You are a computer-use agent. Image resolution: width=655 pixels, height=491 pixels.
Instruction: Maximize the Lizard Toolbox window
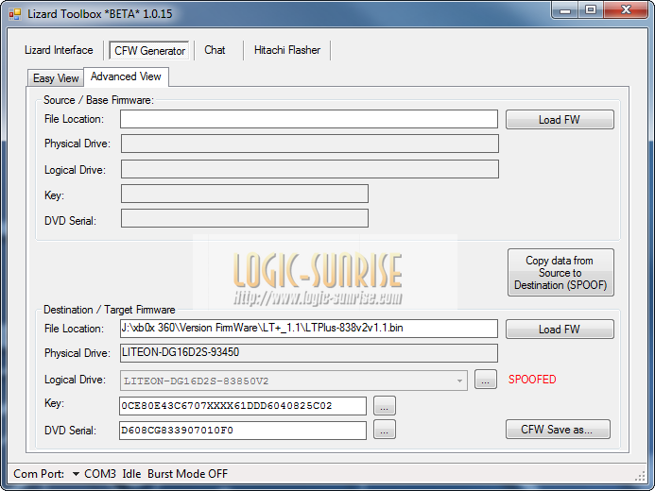pyautogui.click(x=591, y=10)
